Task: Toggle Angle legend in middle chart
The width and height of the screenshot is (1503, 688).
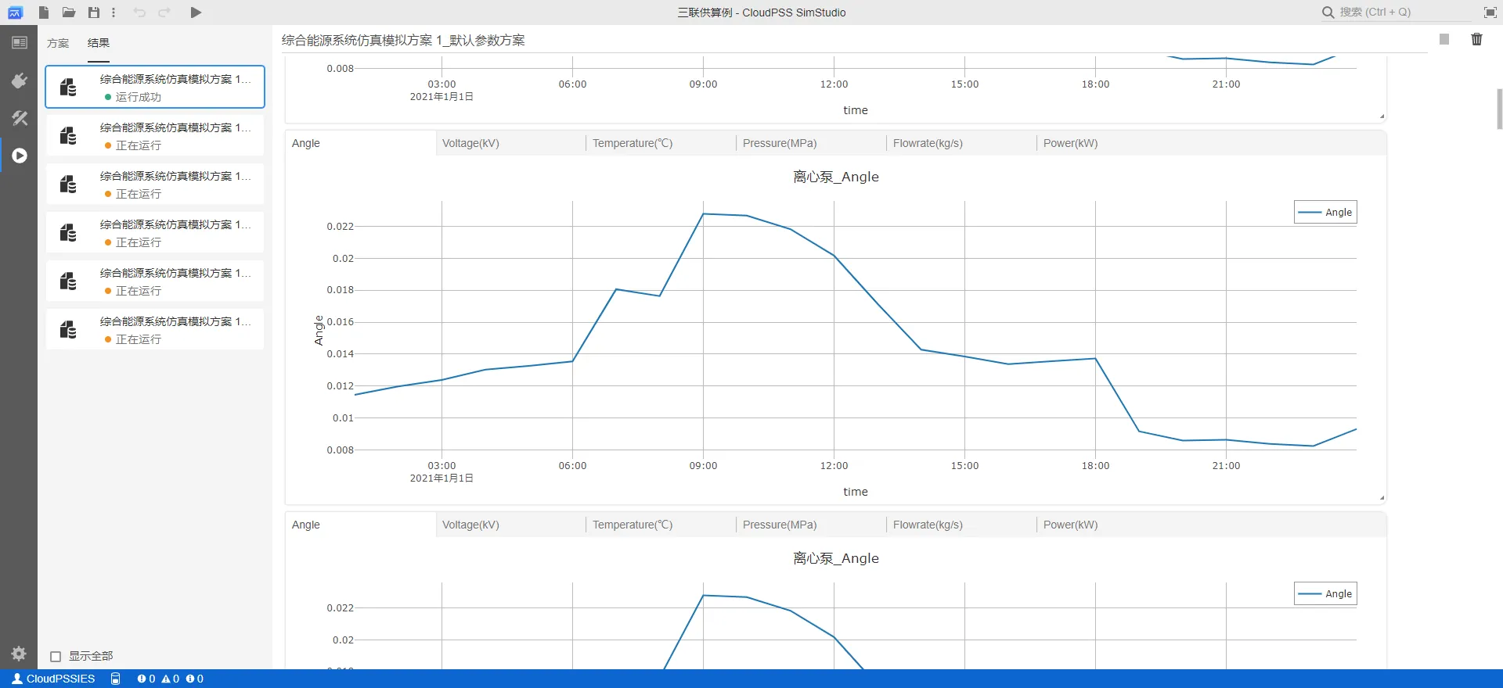Action: [1325, 213]
